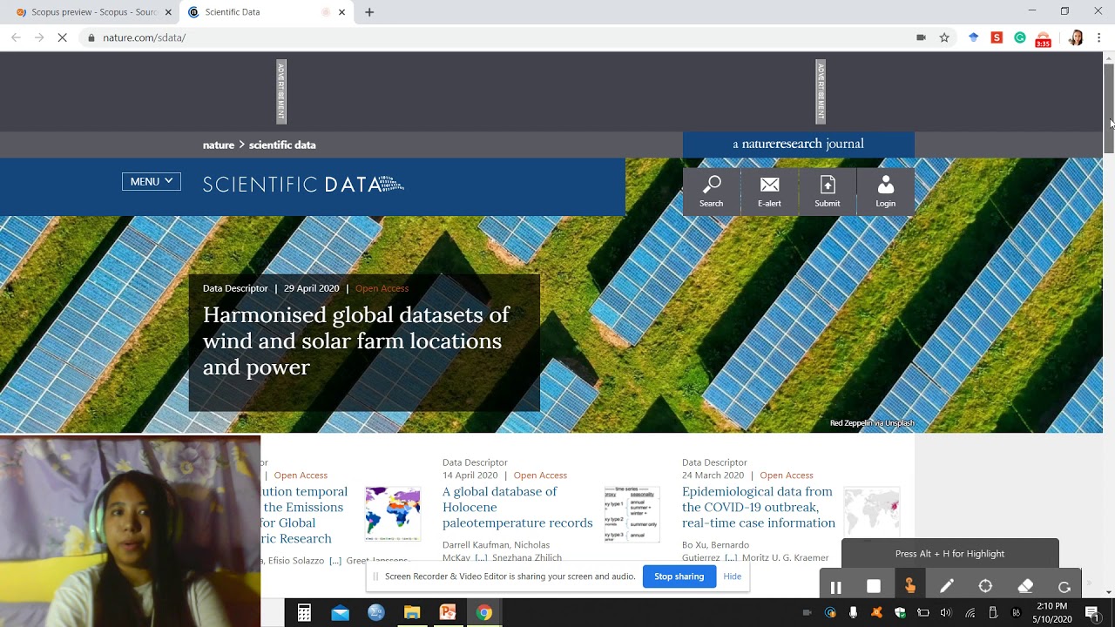This screenshot has height=627, width=1115.
Task: Pause the screen recording
Action: tap(835, 587)
